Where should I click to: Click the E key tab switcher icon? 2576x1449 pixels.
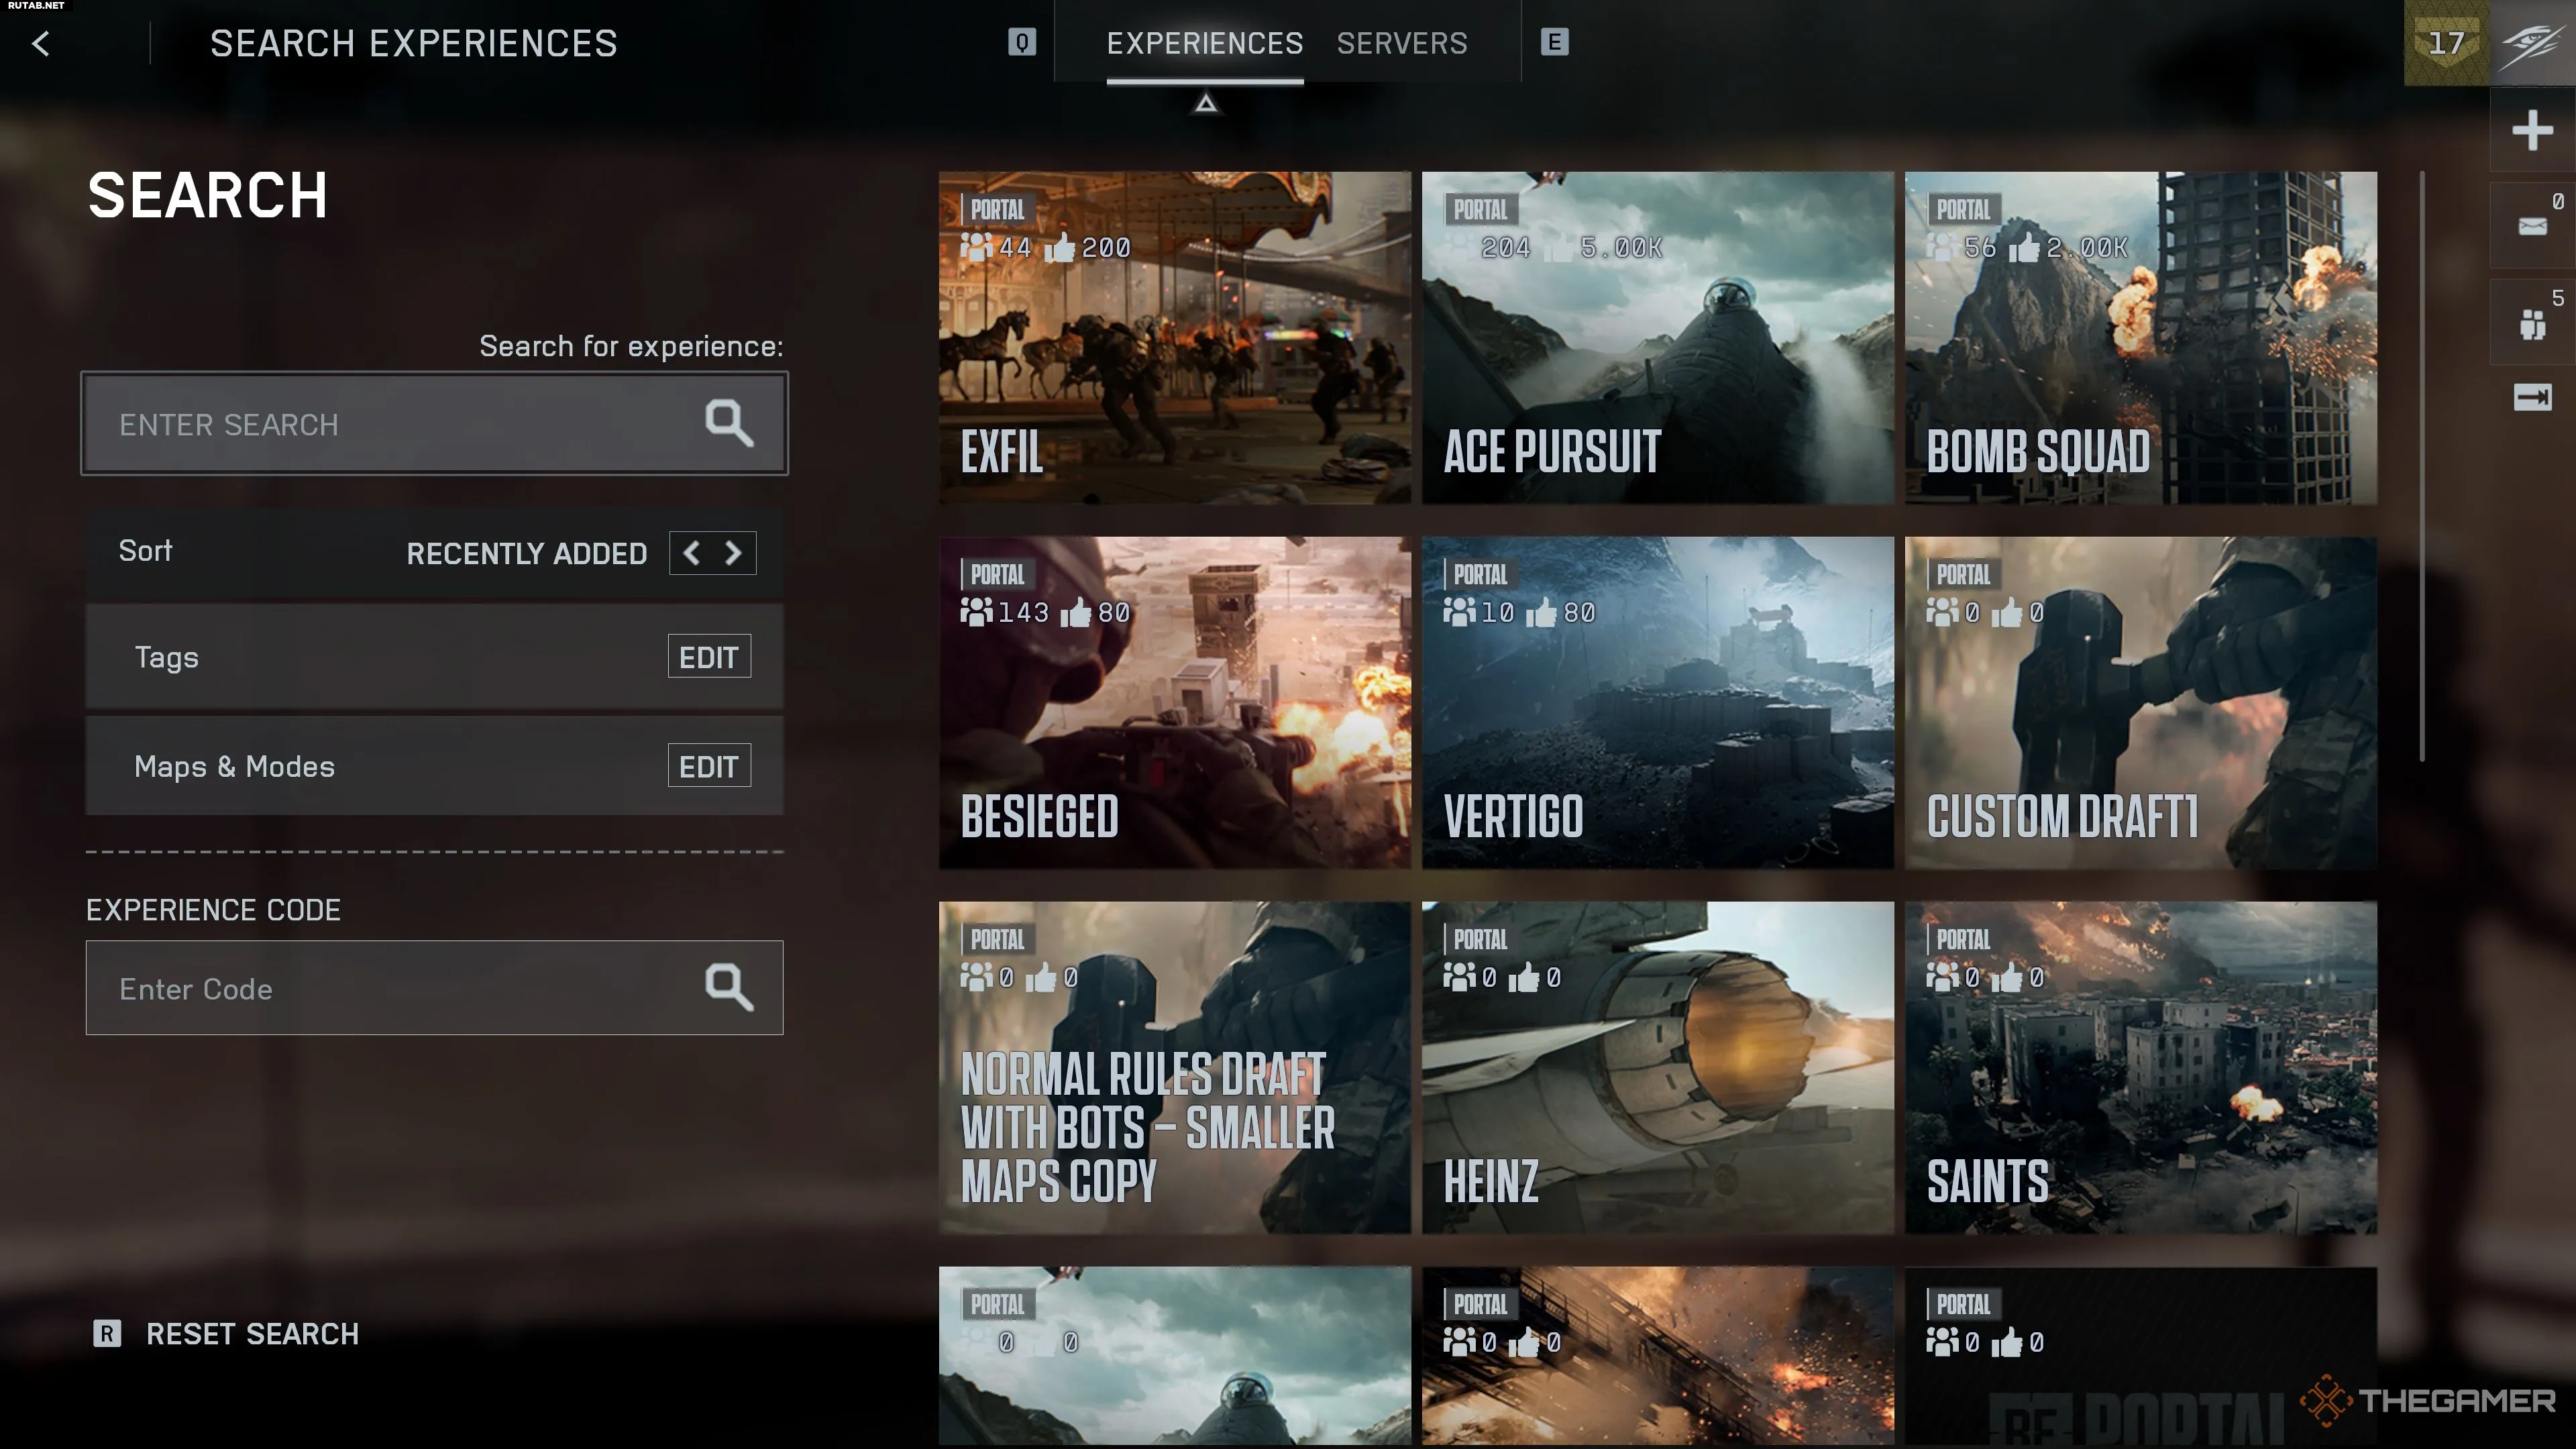click(1554, 42)
